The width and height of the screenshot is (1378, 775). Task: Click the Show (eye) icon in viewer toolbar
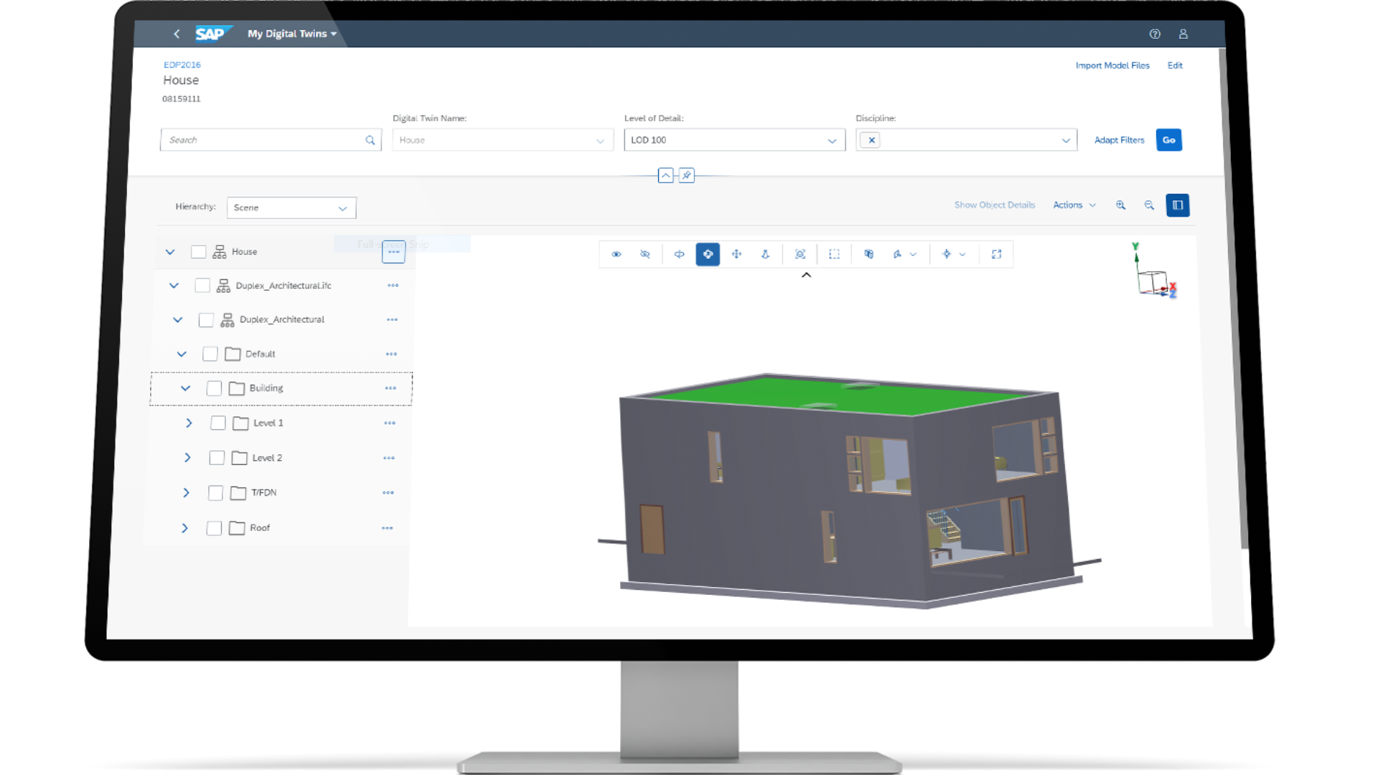tap(616, 254)
